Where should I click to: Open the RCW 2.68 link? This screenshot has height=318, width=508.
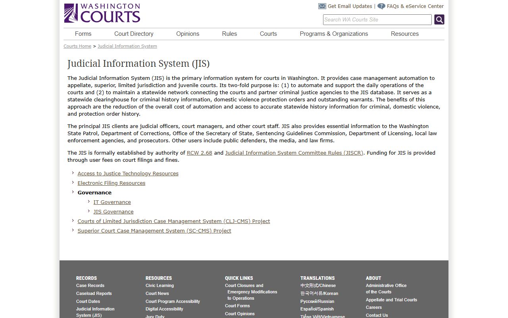[x=200, y=153]
